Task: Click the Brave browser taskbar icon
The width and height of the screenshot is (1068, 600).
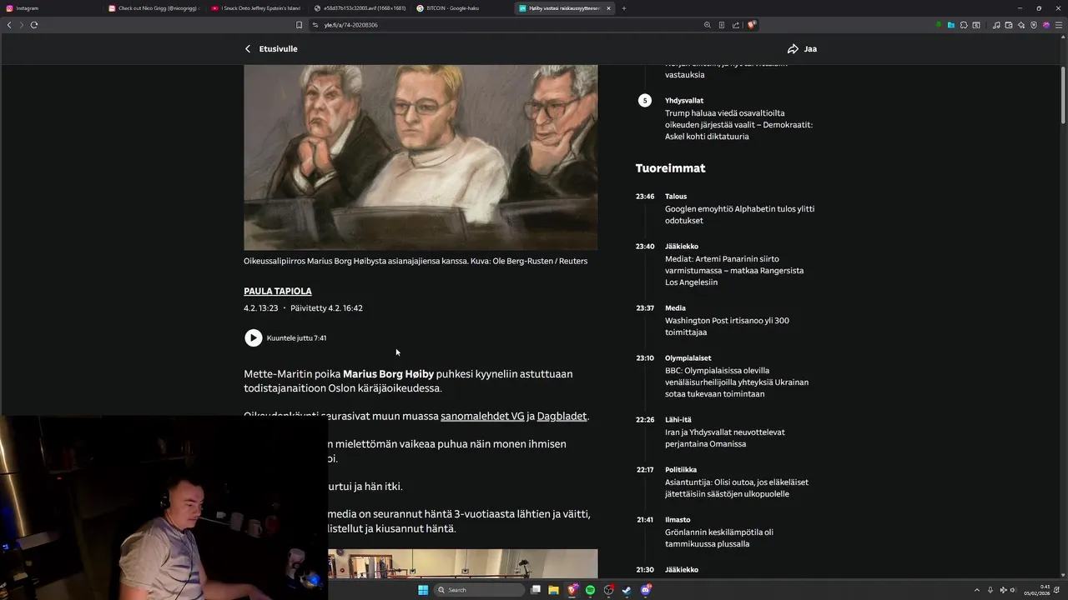Action: [572, 590]
